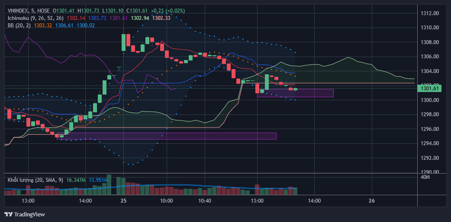
Task: Click the high price value H1301.73
Action: tap(88, 11)
